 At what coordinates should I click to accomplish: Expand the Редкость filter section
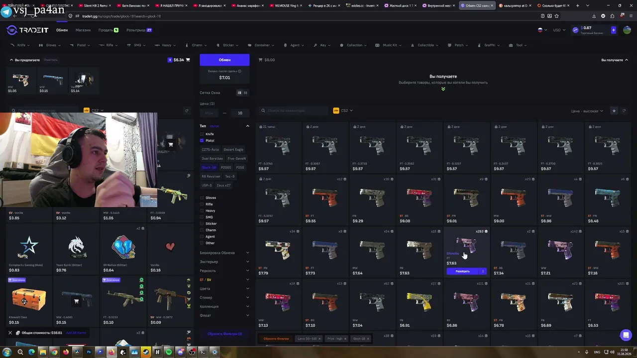coord(224,270)
